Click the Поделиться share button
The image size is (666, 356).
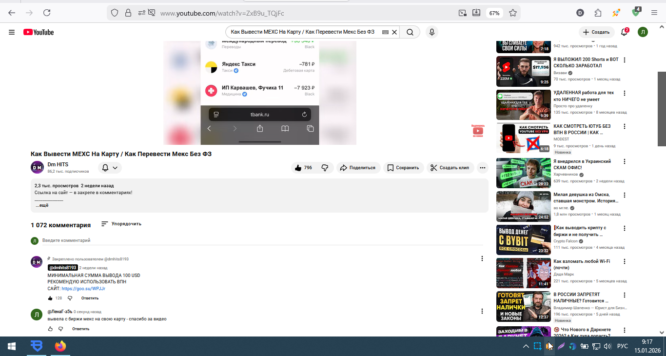tap(358, 168)
